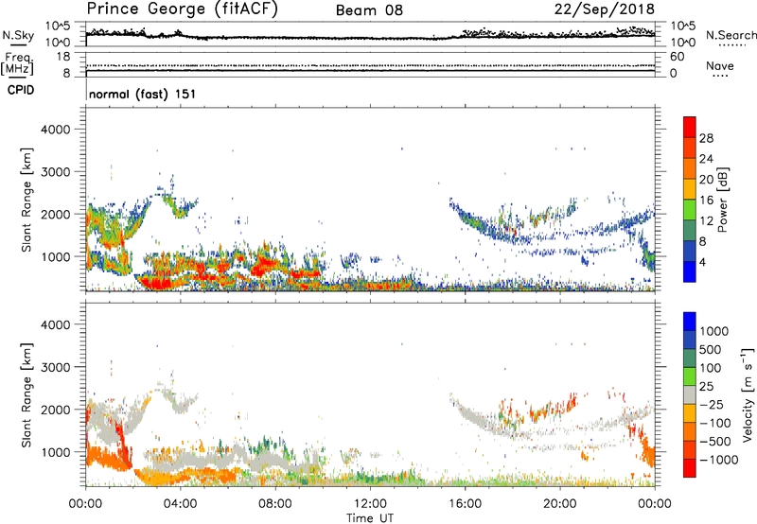Click the "20" label on power color bar
757x524 pixels.
click(x=706, y=180)
